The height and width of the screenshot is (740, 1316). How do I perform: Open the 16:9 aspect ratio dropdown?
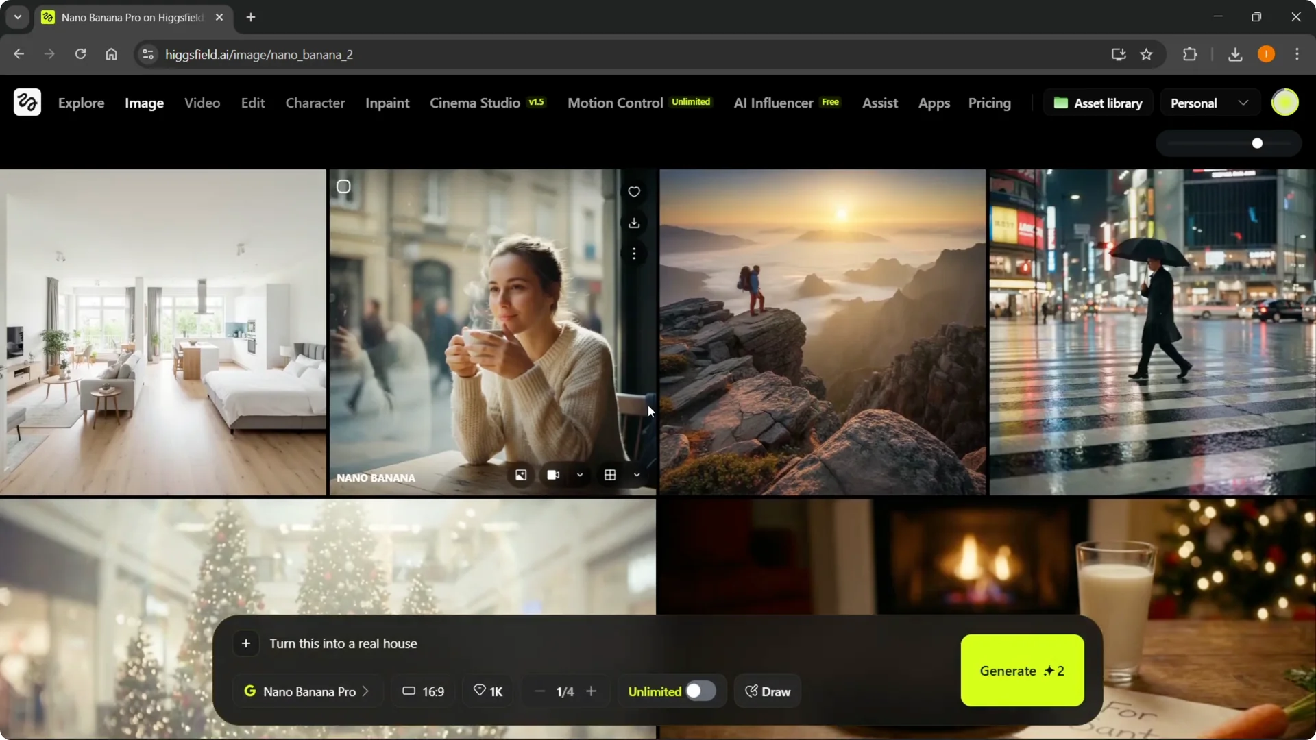point(423,691)
